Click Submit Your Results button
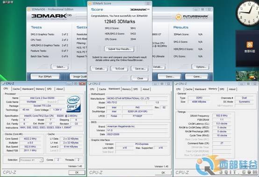Screen dimensions: 259x177 tap(119, 49)
